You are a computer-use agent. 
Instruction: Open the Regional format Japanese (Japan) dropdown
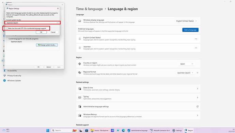coord(185,73)
